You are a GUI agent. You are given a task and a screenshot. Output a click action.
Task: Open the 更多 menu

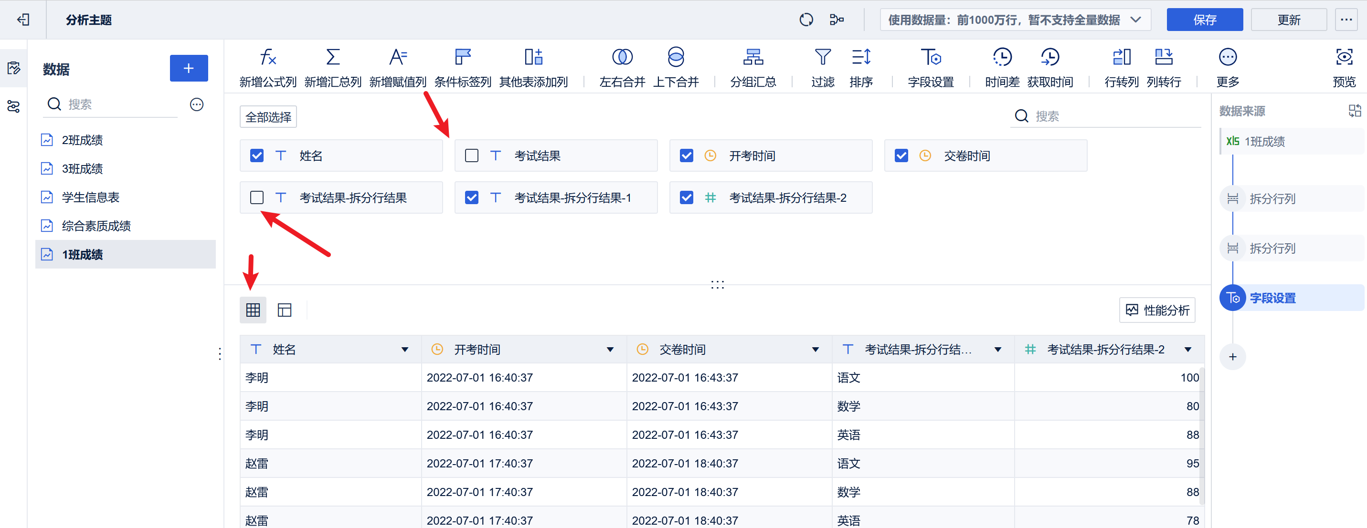[1228, 65]
